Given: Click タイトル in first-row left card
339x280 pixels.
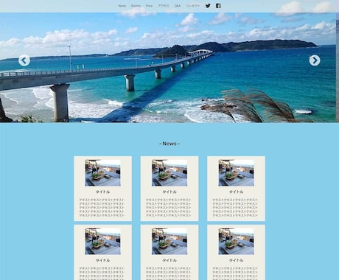Looking at the screenshot, I should (102, 192).
